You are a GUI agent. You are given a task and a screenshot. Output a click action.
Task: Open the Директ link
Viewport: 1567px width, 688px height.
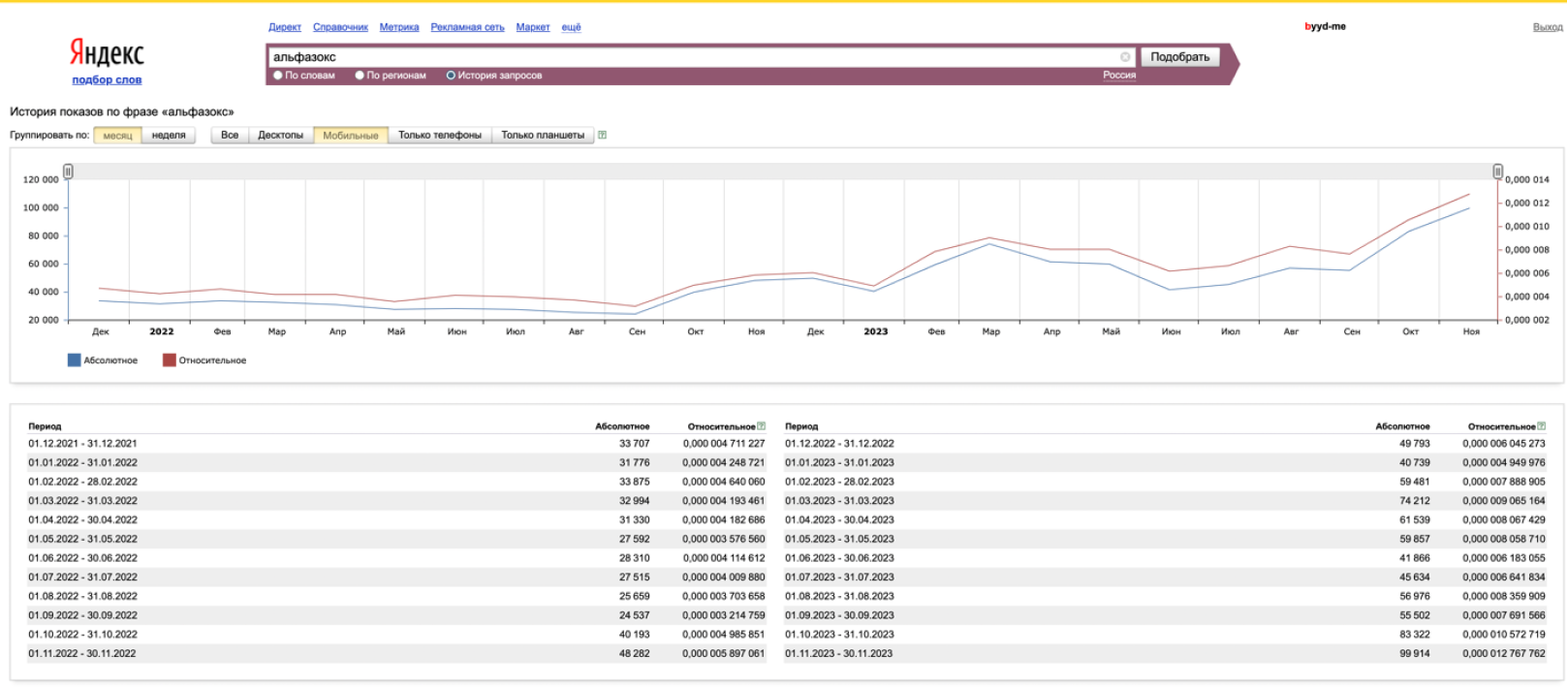[x=285, y=27]
